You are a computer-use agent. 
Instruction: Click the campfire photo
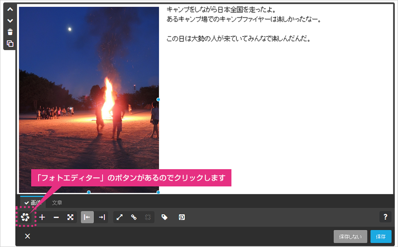[x=89, y=100]
